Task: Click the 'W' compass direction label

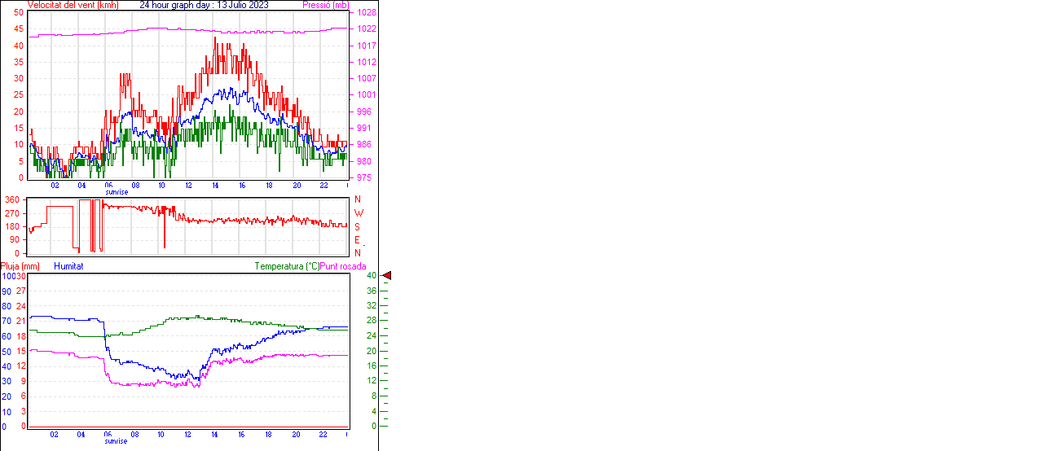Action: point(358,213)
